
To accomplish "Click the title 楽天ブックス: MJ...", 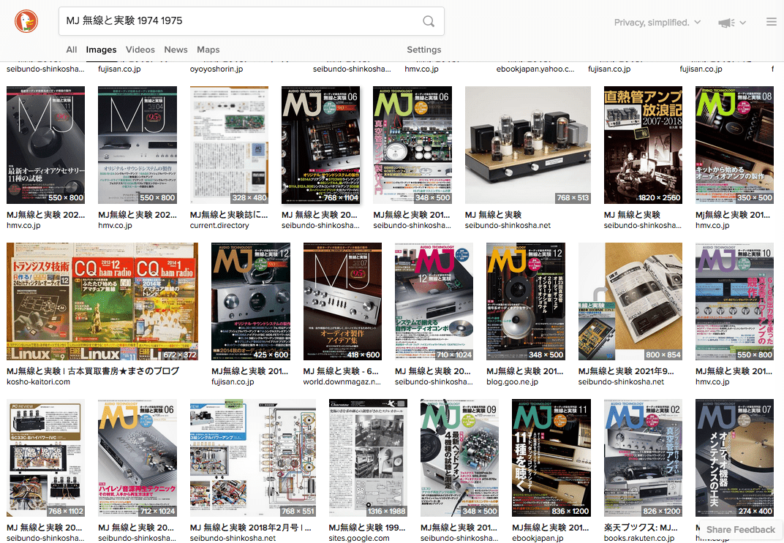I will (x=641, y=527).
